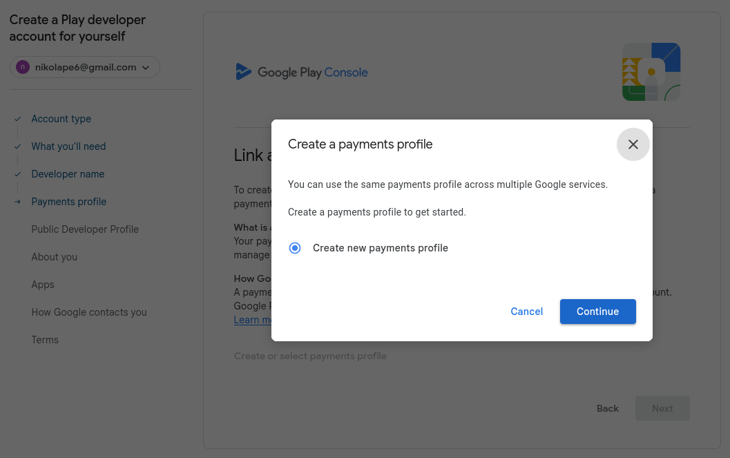This screenshot has width=730, height=458.
Task: Go to Account type step
Action: pyautogui.click(x=61, y=119)
